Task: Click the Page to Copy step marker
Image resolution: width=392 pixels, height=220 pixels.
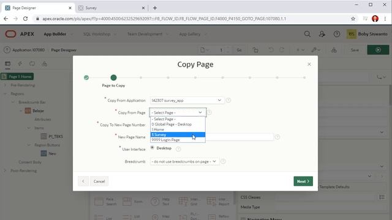Action: (113, 78)
